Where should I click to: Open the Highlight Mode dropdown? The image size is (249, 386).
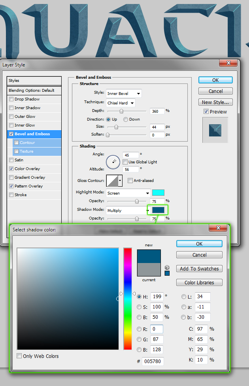[x=128, y=193]
